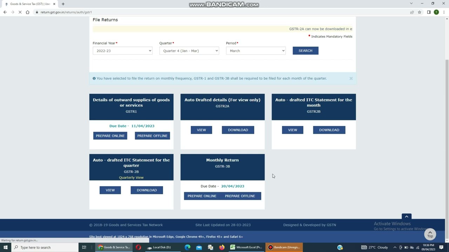Open Chrome profile avatar
Viewport: 449px width, 252px height.
[436, 12]
